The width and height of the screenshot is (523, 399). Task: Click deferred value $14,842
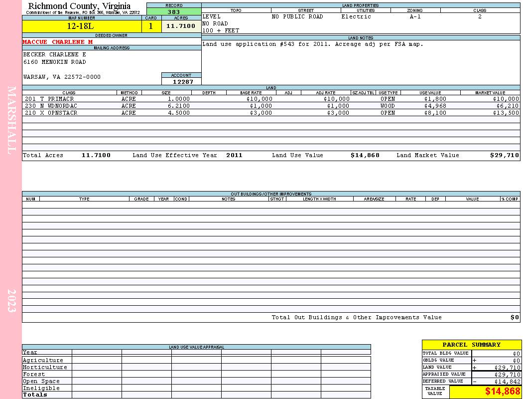[508, 382]
